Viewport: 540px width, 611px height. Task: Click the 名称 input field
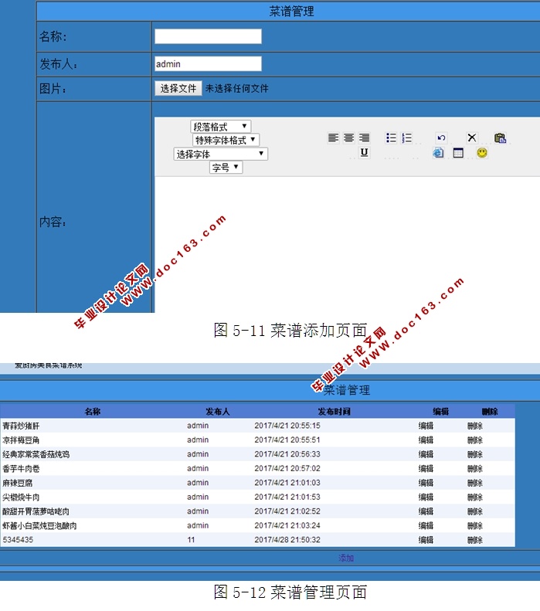tap(208, 36)
